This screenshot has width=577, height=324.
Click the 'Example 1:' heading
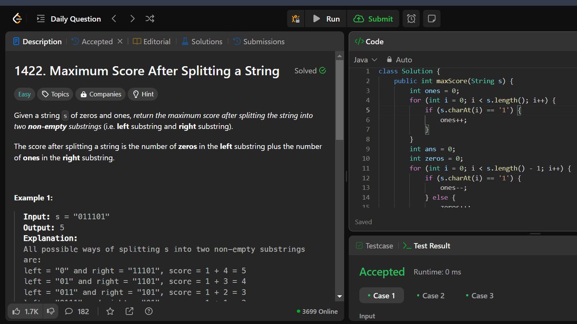(x=34, y=198)
